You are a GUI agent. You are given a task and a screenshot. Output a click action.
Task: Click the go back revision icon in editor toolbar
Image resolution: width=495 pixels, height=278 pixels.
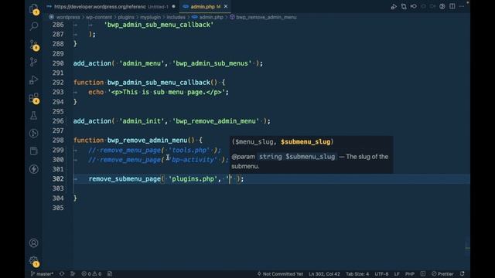pyautogui.click(x=414, y=7)
